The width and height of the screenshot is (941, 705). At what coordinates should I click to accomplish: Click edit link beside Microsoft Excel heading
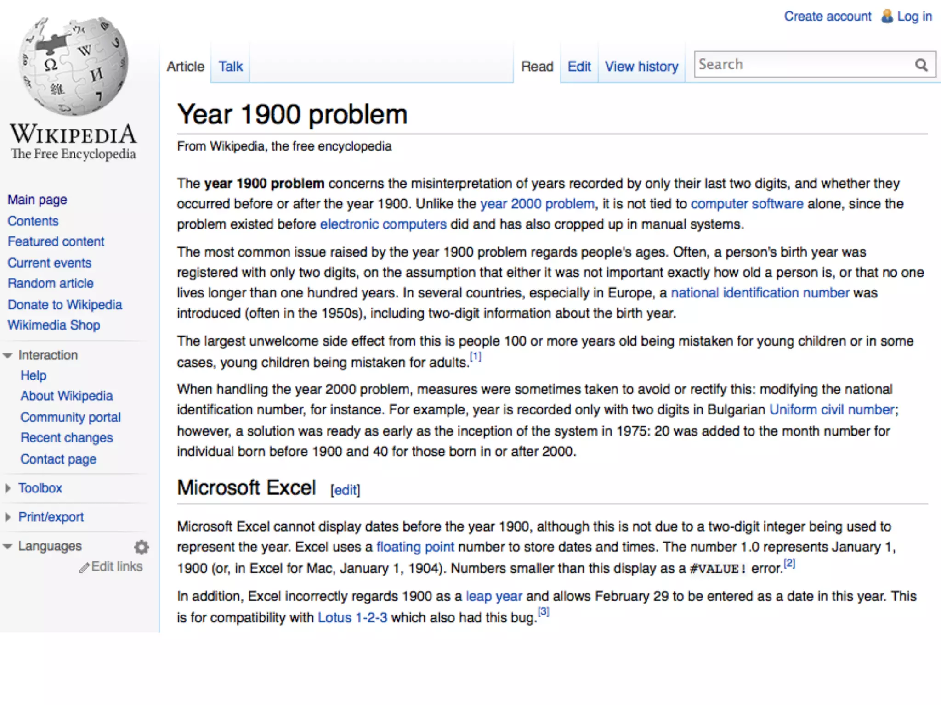pos(345,490)
